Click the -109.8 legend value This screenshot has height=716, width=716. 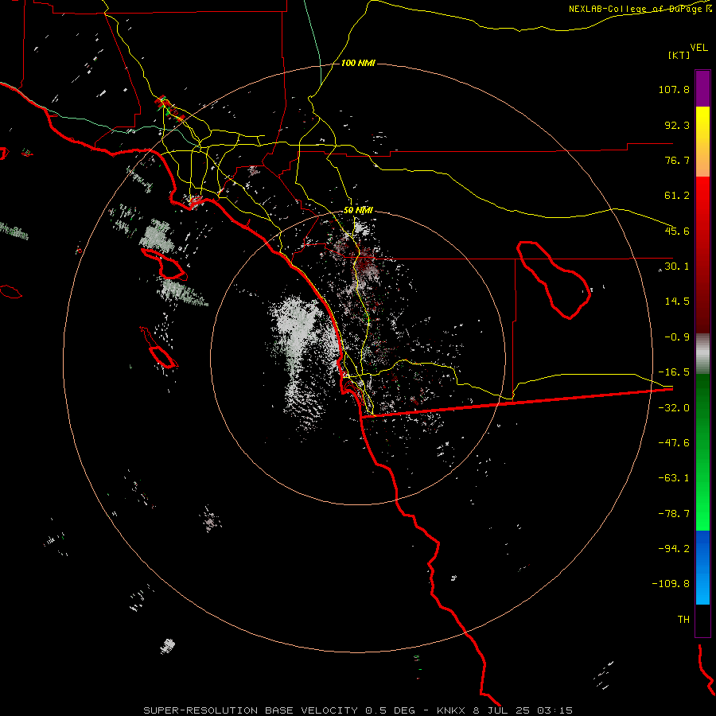click(671, 584)
